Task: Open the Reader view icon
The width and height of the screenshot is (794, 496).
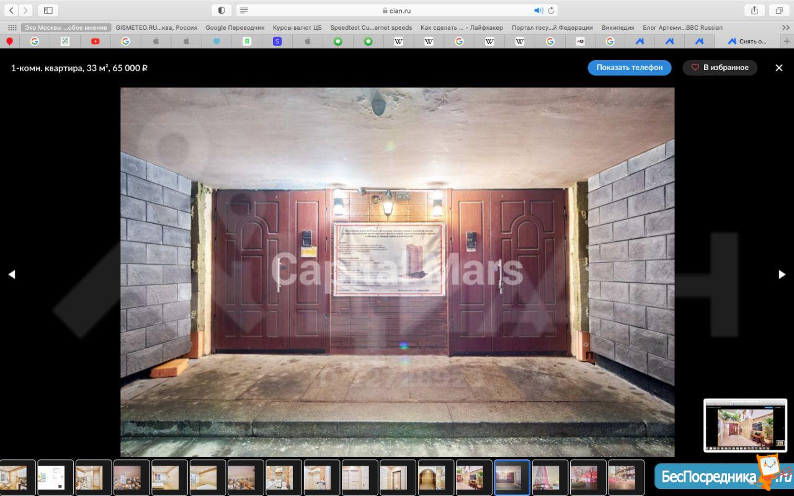Action: 244,11
